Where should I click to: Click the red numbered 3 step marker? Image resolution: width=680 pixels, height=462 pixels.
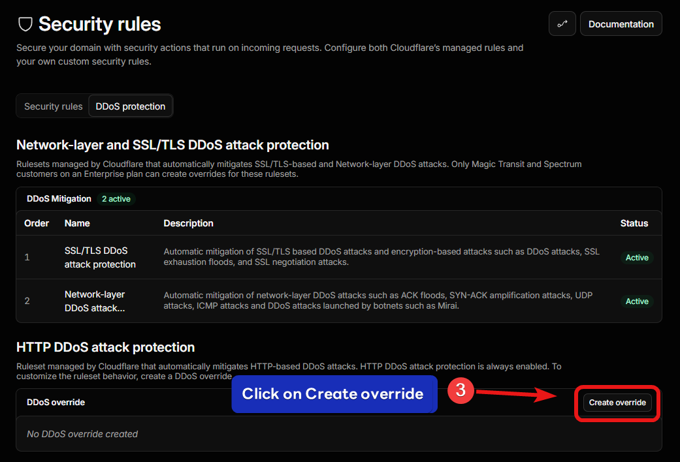click(461, 390)
